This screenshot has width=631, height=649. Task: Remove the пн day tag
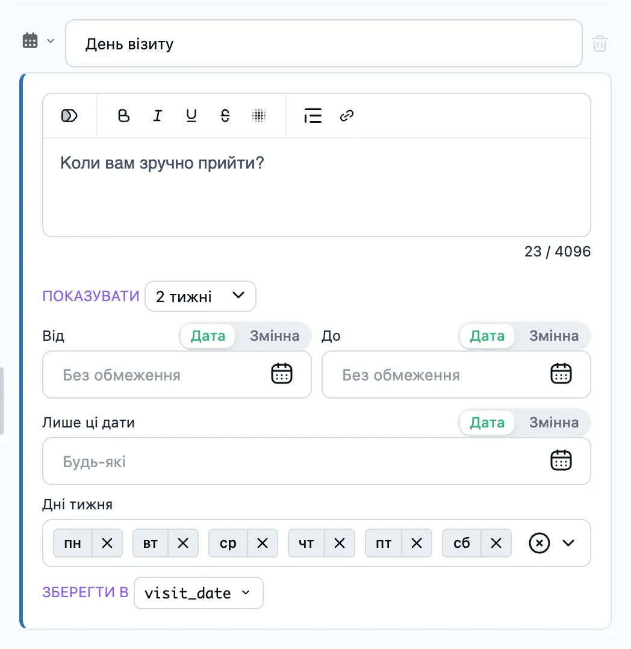coord(107,543)
